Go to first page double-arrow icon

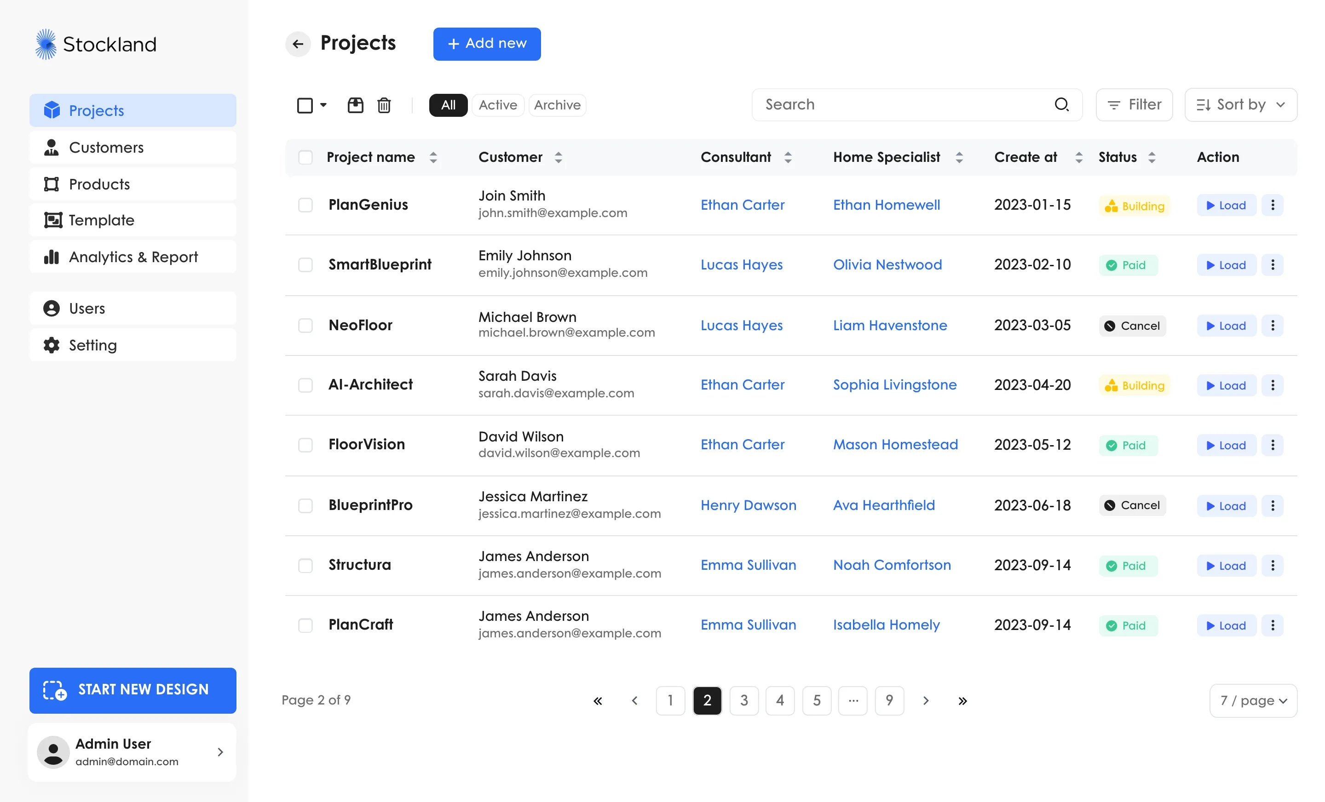tap(598, 700)
